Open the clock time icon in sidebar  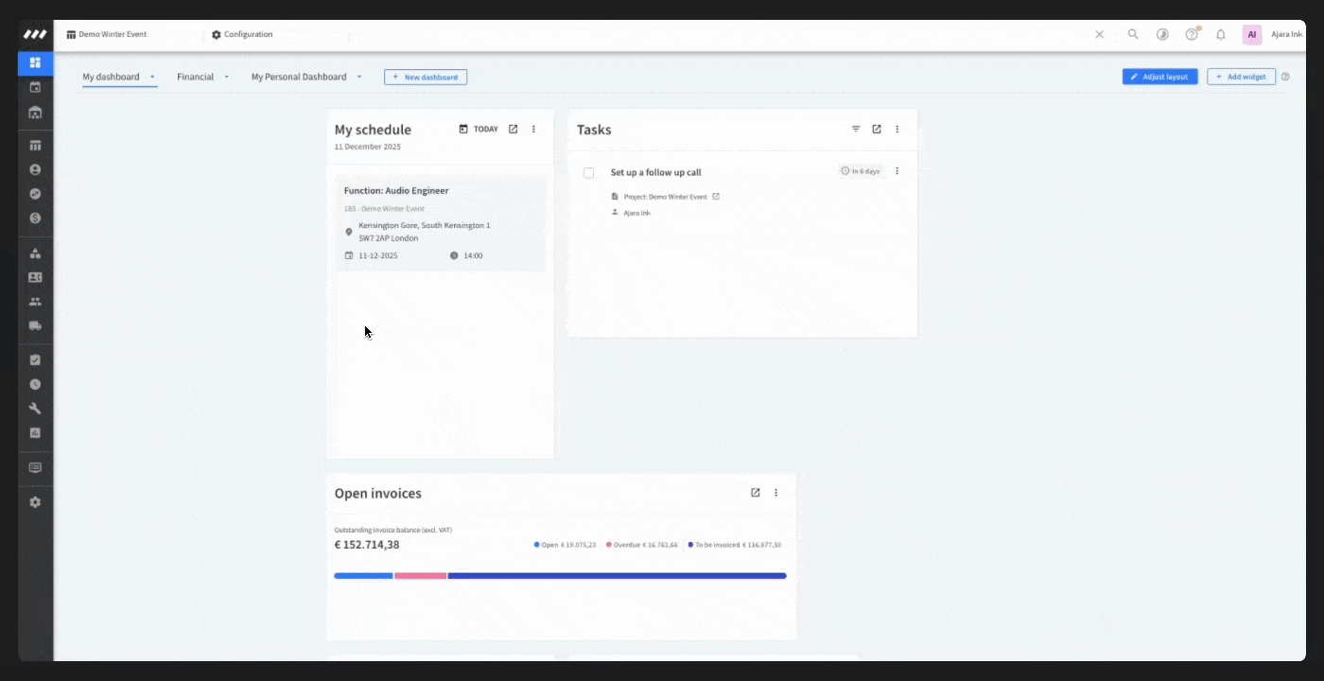pyautogui.click(x=35, y=385)
